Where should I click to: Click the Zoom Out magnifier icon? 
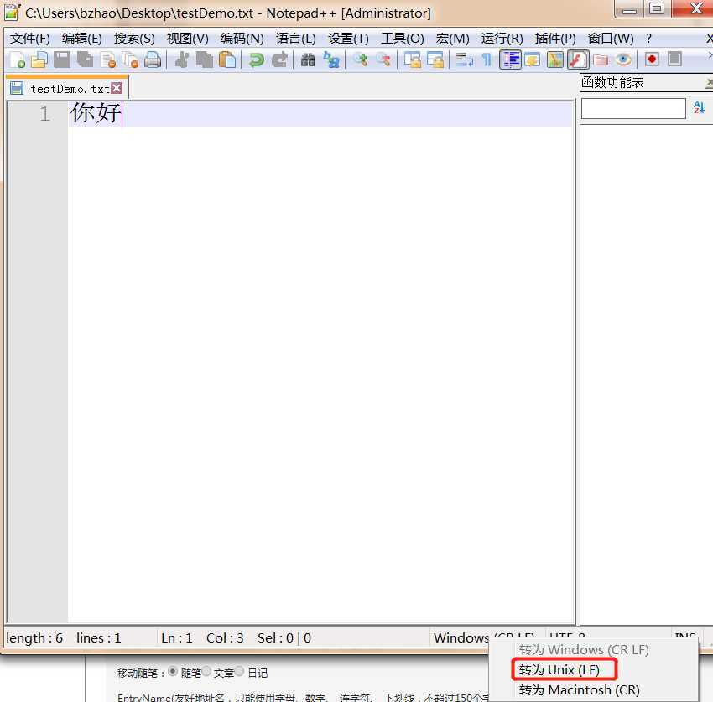point(383,59)
